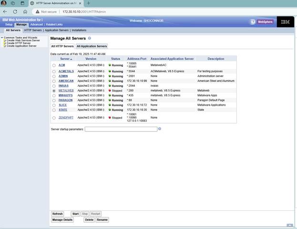Select All Application Servers tab
Screen dimensions: 297x229
point(92,46)
